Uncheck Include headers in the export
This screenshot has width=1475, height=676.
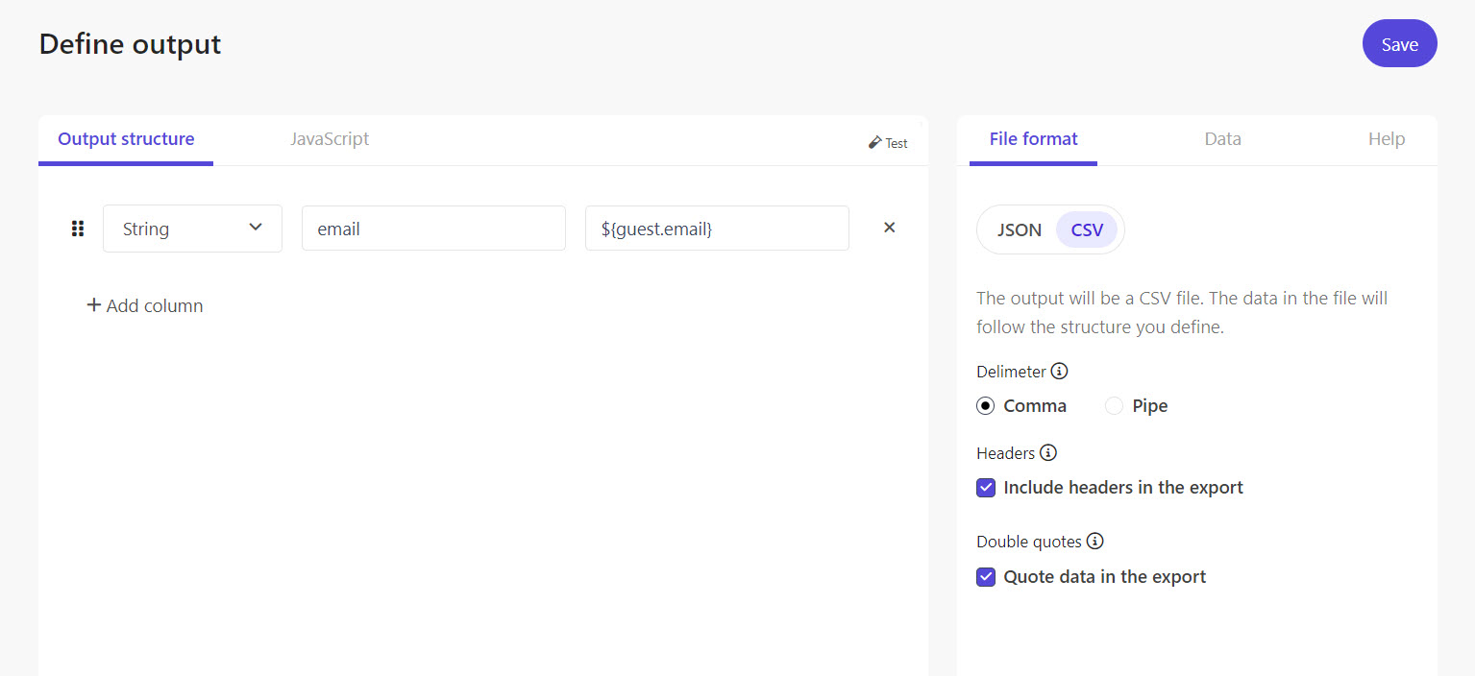point(986,488)
